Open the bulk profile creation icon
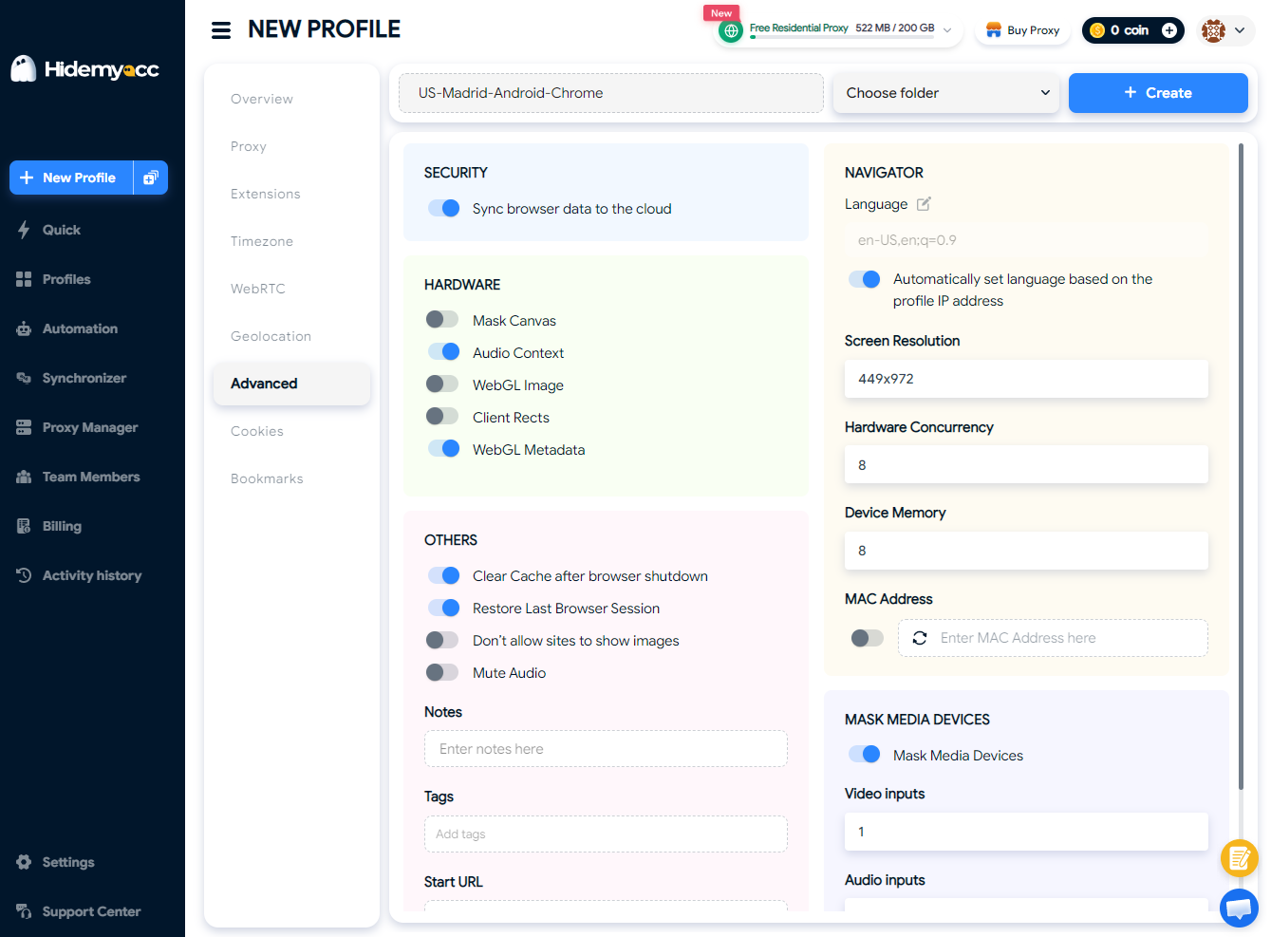Screen dimensions: 1271x937 151,178
